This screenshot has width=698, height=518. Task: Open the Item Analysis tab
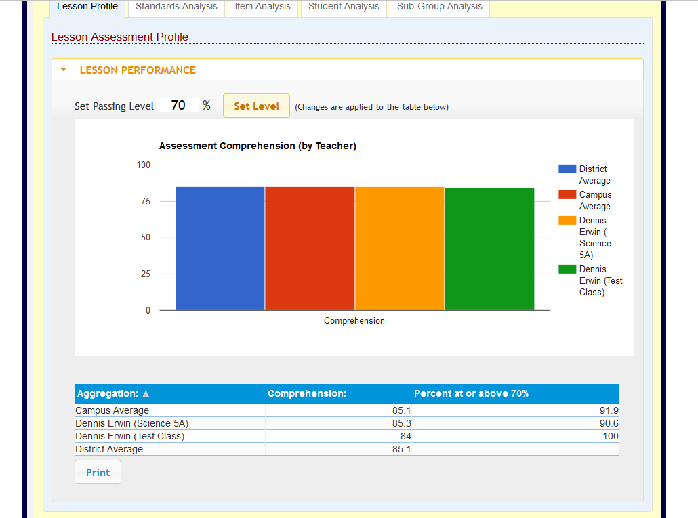[x=262, y=7]
